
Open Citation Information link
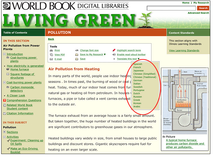20,113
